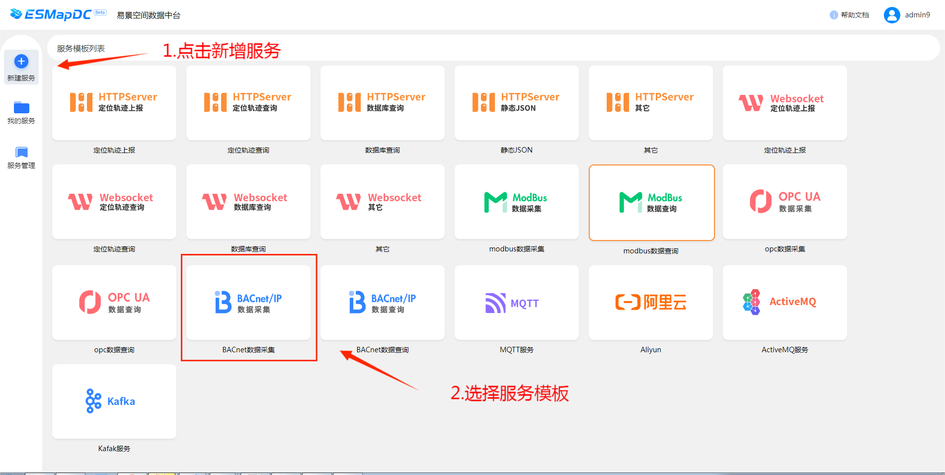Select HTTPServer 定位轨迹查询 template card
This screenshot has height=475, width=945.
[248, 103]
